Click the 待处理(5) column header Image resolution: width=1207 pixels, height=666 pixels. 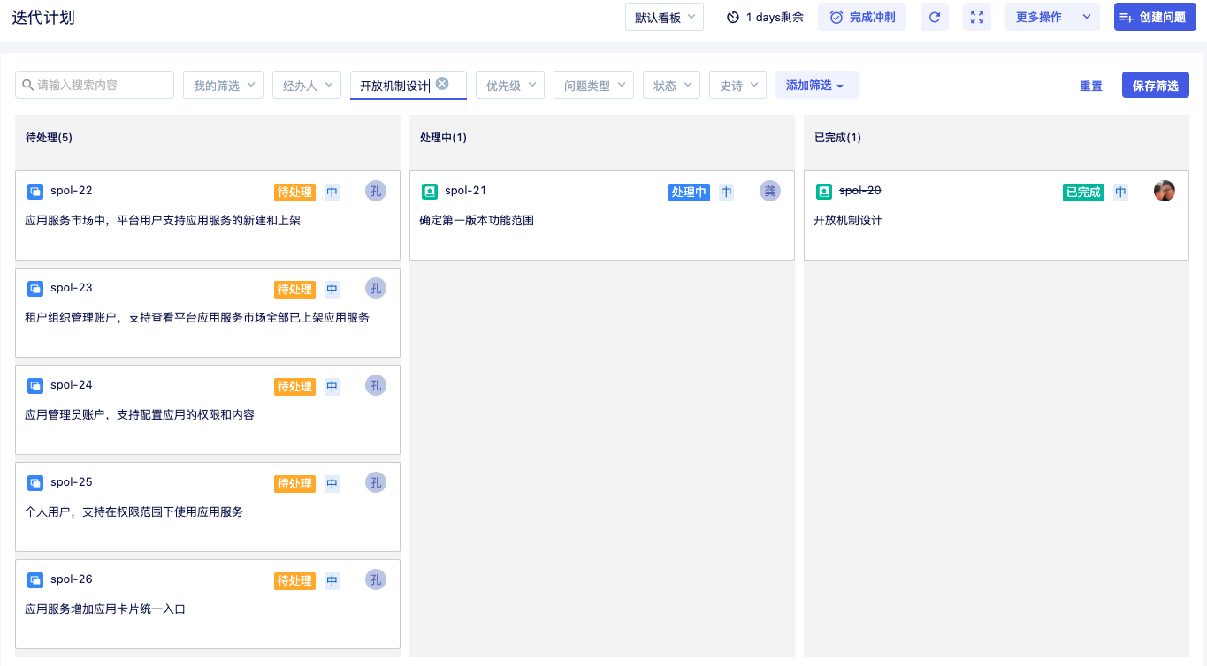(x=49, y=138)
